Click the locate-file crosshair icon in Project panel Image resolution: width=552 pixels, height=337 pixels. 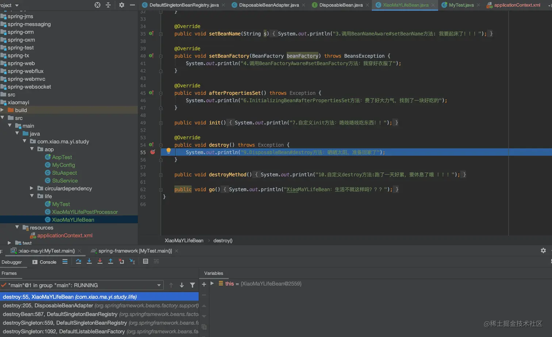(x=97, y=5)
